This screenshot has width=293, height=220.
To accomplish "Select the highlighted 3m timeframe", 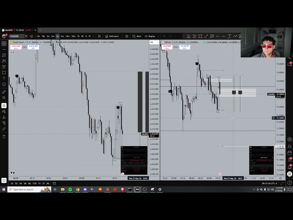I will [58, 36].
